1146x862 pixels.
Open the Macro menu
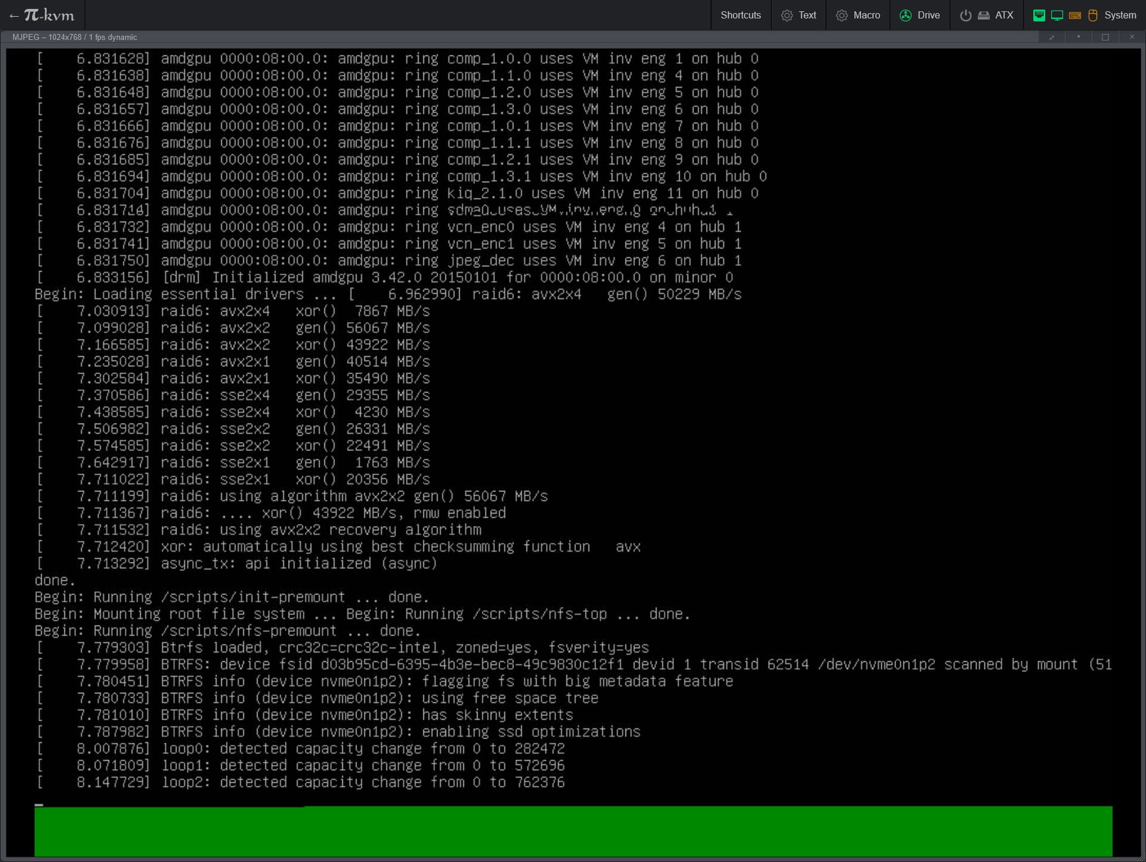tap(867, 16)
